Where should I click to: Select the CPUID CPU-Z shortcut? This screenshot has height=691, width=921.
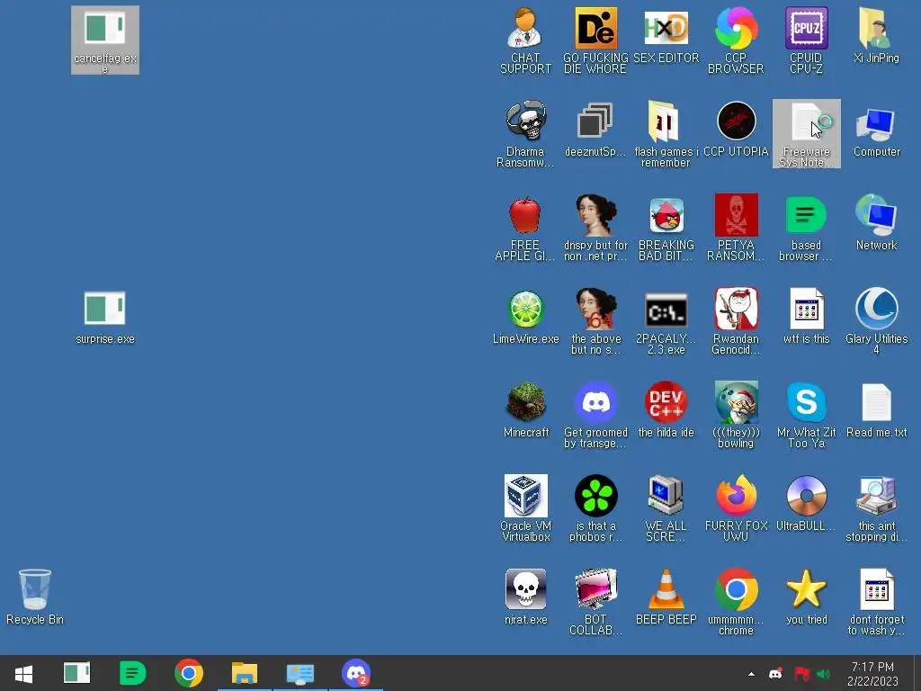807,40
